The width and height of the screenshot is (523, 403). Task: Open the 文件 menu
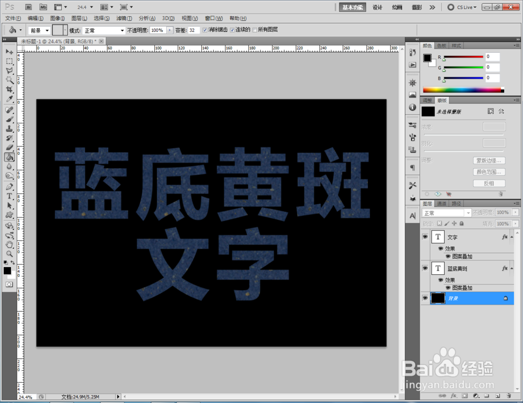13,18
